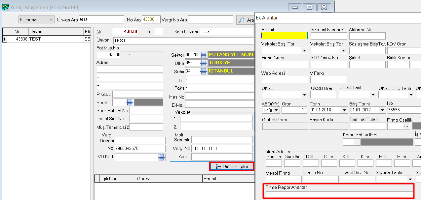The height and width of the screenshot is (200, 421).
Task: Open the OKSB dropdown
Action: pyautogui.click(x=304, y=95)
